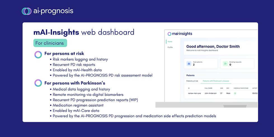Click the SEX column header
Image resolution: width=274 pixels, height=137 pixels.
228,88
